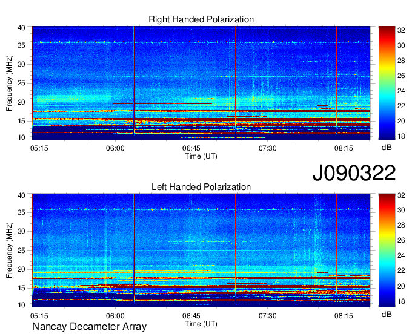The image size is (412, 334).
Task: Click the Nancay Decameter Array caption
Action: point(89,326)
